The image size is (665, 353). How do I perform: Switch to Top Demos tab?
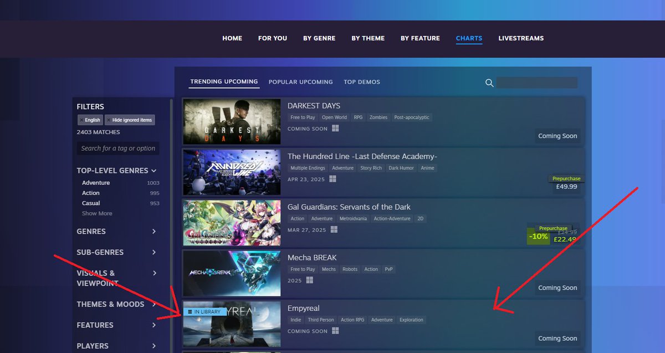point(362,82)
